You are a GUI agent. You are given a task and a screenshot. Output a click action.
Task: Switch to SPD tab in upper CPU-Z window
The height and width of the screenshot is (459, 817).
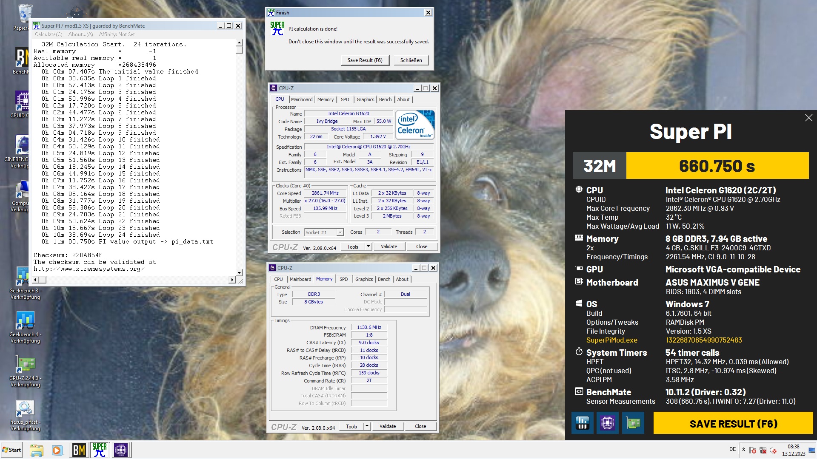[345, 99]
